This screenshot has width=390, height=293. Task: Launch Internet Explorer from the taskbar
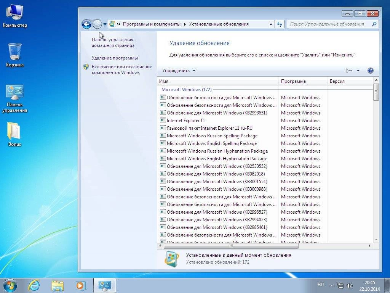(34, 285)
